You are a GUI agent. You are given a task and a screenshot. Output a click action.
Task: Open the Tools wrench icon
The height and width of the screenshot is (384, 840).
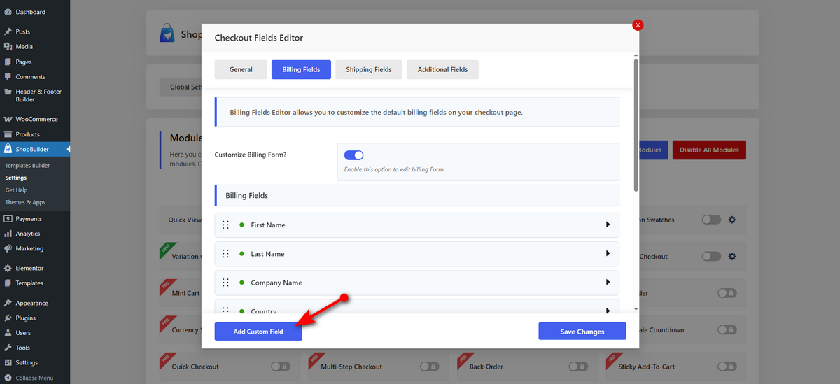point(8,348)
